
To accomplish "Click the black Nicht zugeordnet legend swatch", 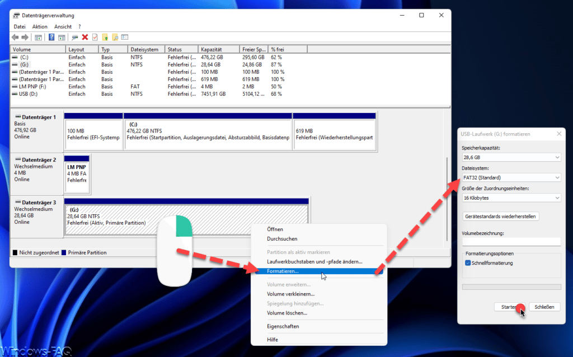I will point(15,252).
